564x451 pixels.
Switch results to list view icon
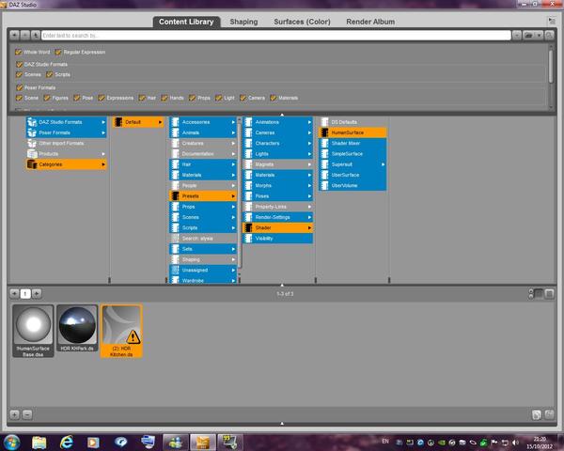[549, 294]
